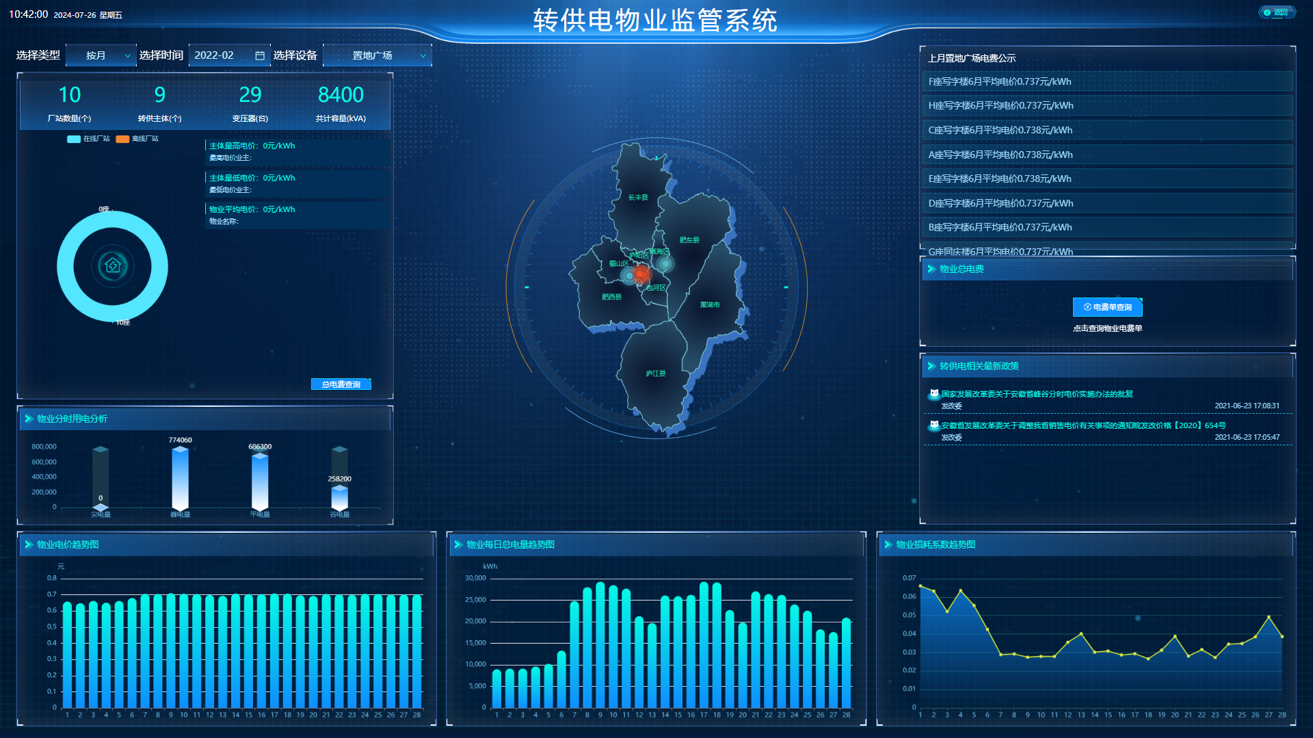This screenshot has width=1313, height=738.
Task: Open the 选择设备 dropdown showing 置地广场
Action: 377,55
